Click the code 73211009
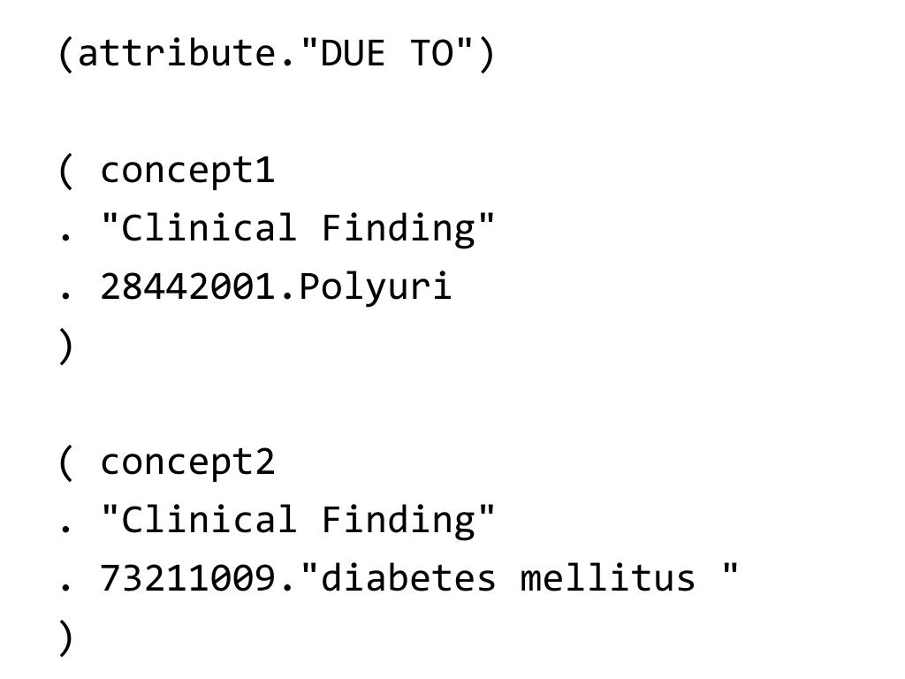The height and width of the screenshot is (679, 905). point(187,578)
